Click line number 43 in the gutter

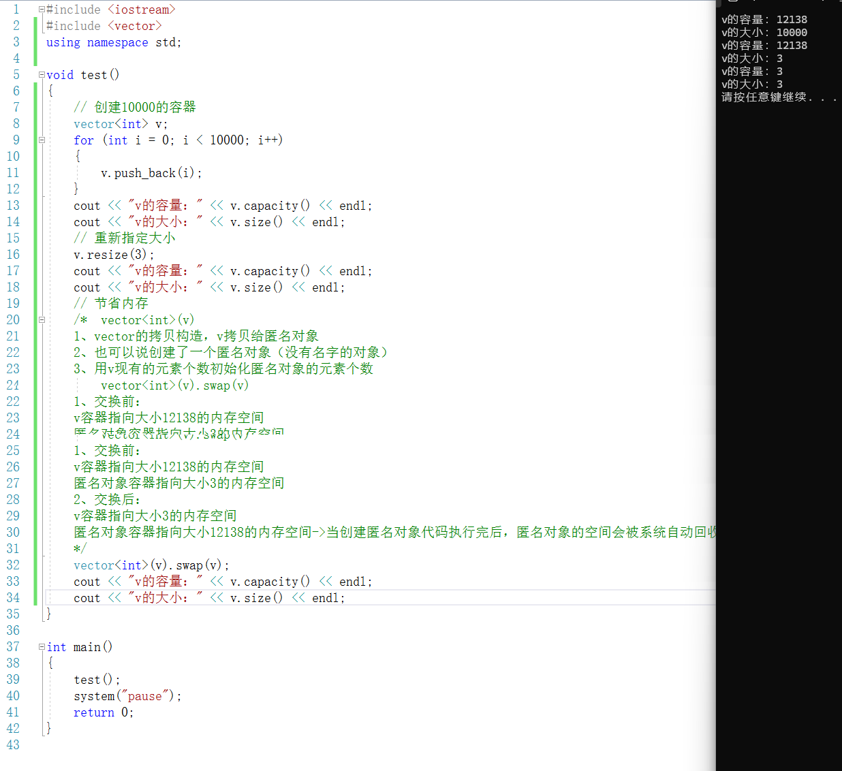click(x=13, y=745)
